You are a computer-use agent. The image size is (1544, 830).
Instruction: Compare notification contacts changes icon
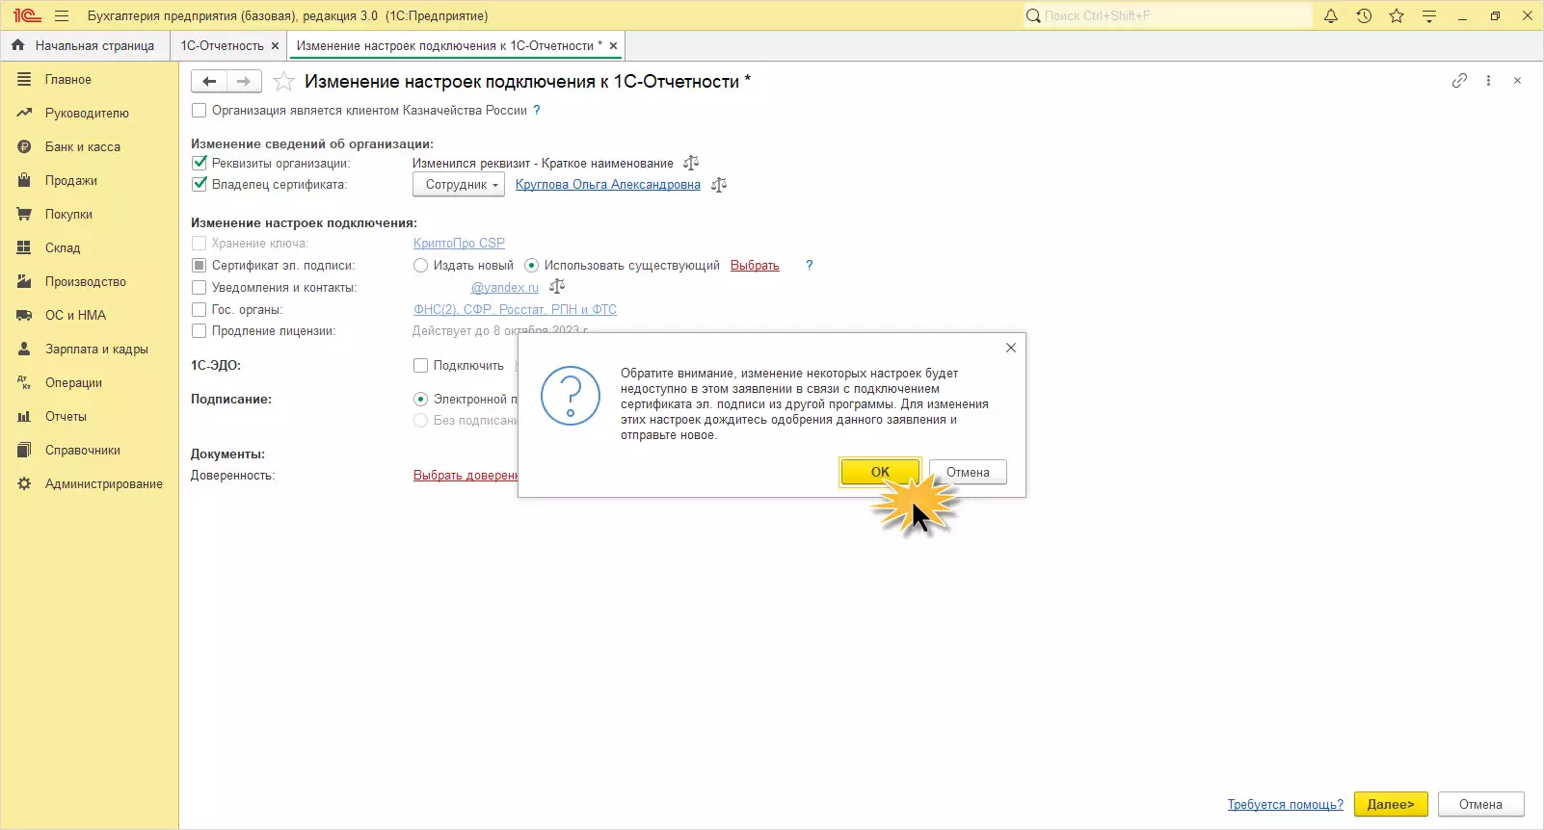click(557, 287)
